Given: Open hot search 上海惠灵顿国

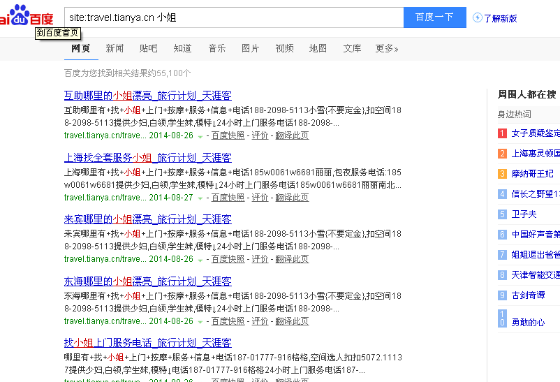Looking at the screenshot, I should tap(536, 154).
